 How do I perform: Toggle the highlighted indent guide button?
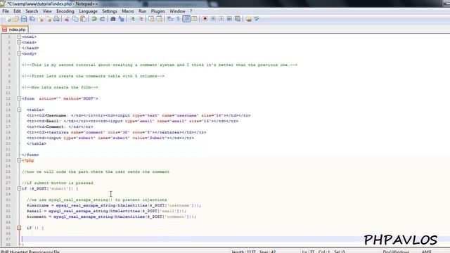coord(186,19)
